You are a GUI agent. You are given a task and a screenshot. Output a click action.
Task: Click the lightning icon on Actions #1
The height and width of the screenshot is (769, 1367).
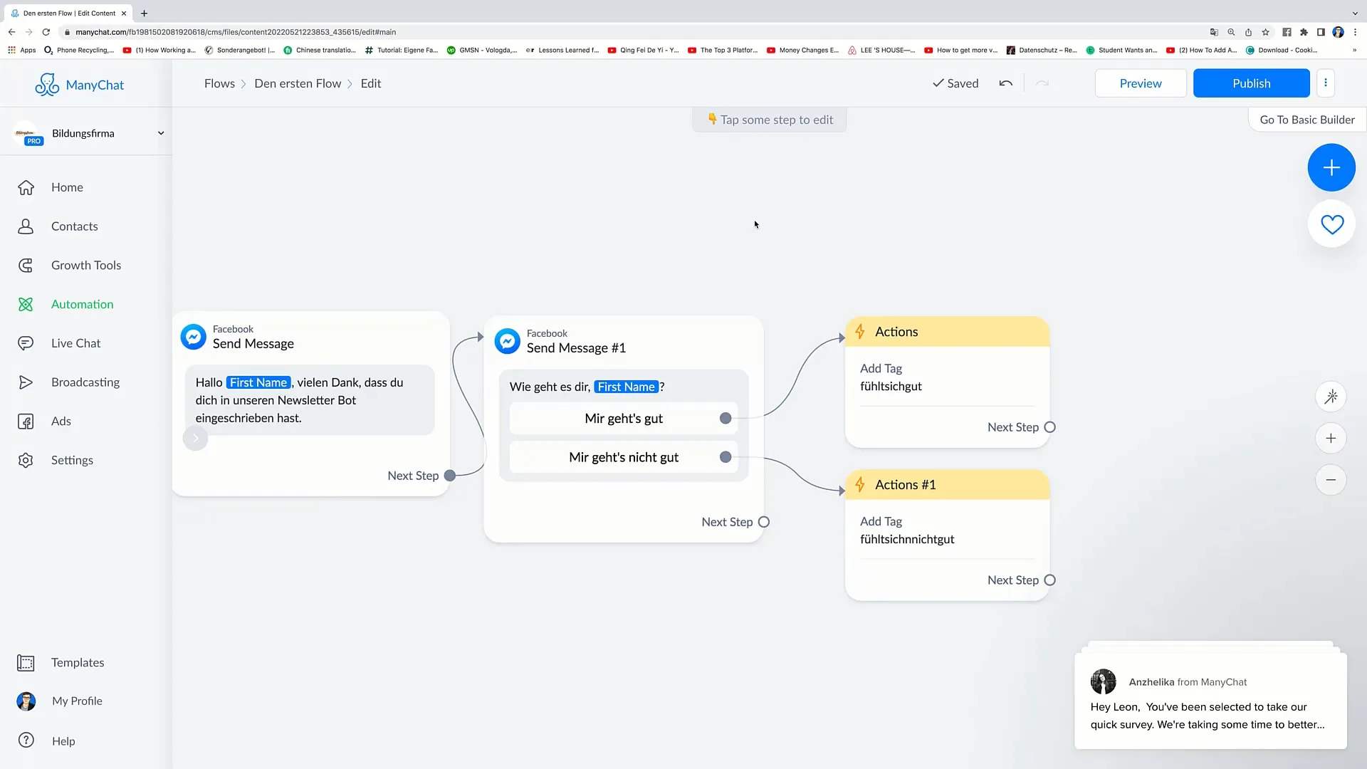pyautogui.click(x=860, y=485)
